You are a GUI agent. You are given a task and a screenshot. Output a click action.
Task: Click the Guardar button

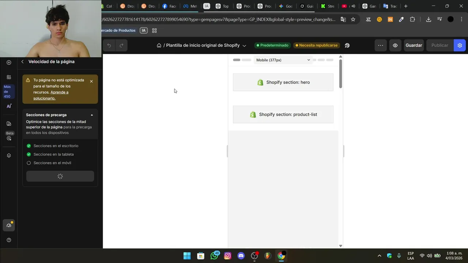[x=414, y=45]
